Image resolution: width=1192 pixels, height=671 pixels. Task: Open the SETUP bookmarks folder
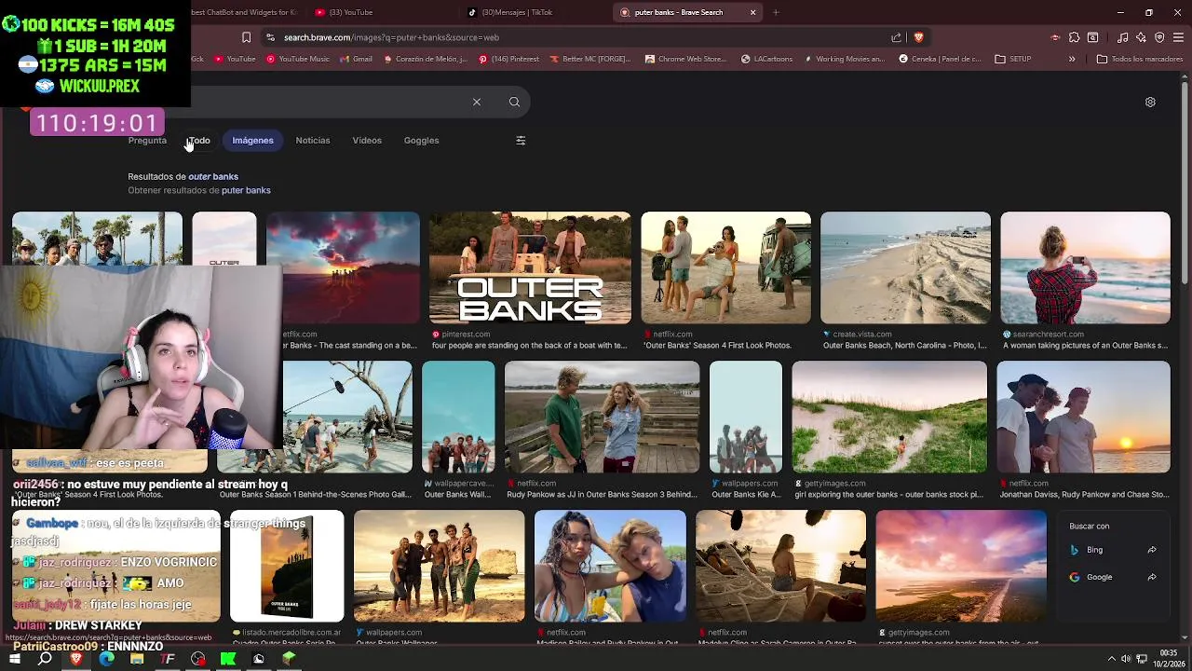click(1013, 59)
